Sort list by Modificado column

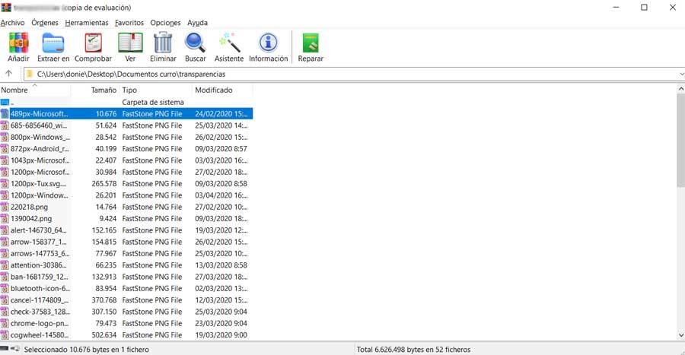point(222,90)
